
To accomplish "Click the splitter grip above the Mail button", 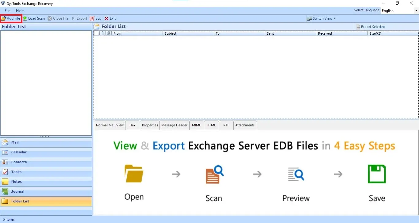I will click(x=45, y=136).
